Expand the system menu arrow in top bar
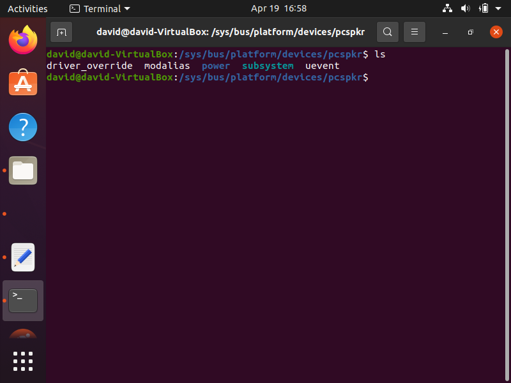The width and height of the screenshot is (511, 383). (x=499, y=9)
